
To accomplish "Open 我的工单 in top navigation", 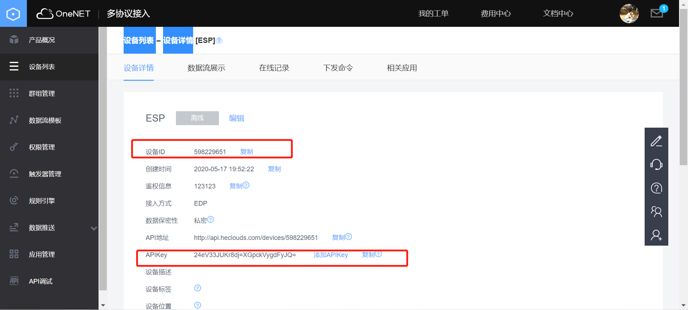I will coord(433,14).
